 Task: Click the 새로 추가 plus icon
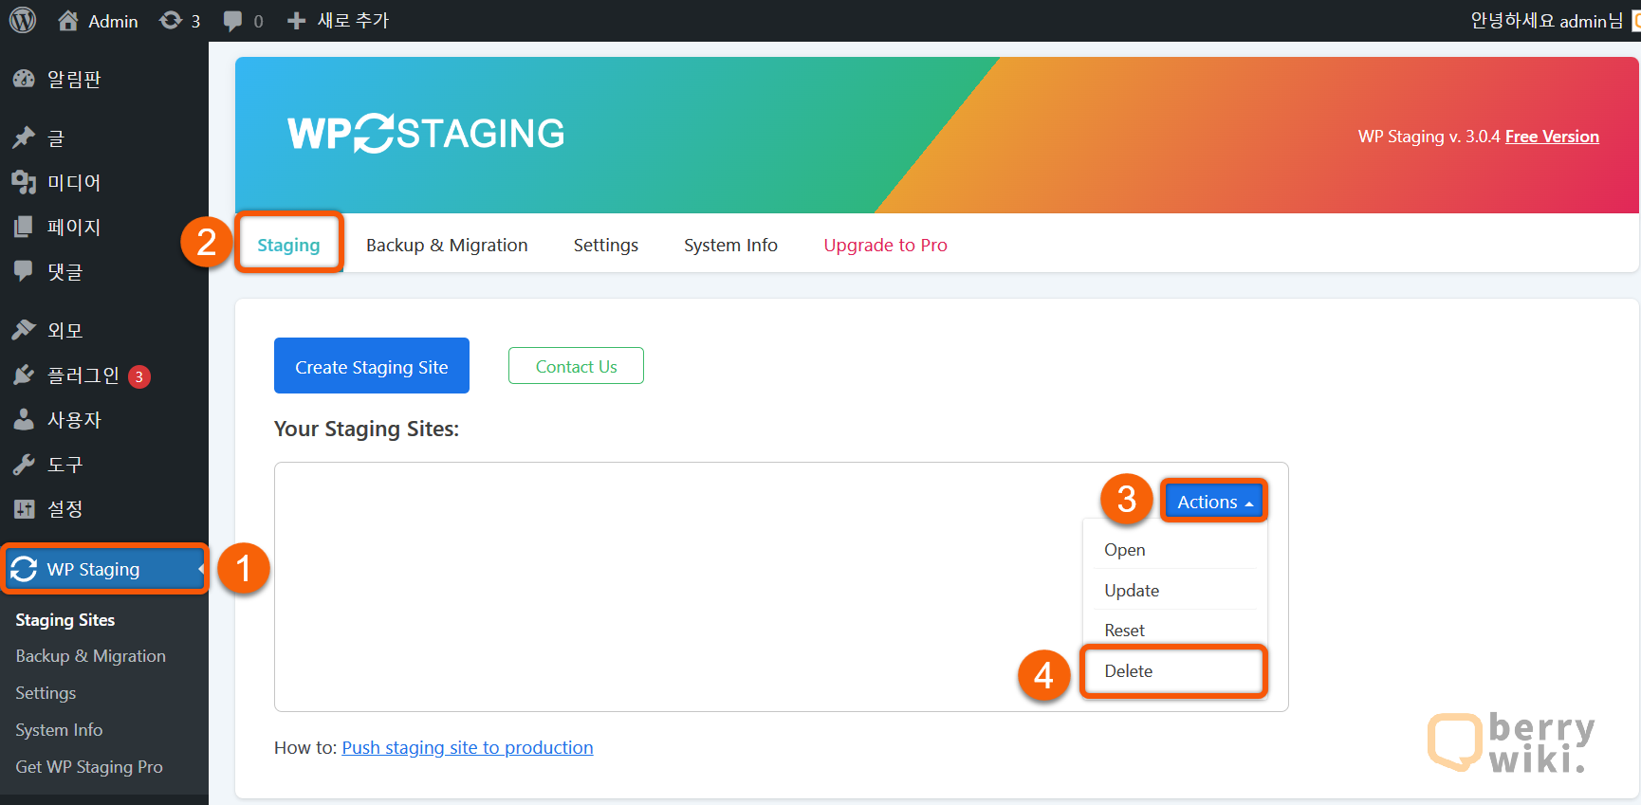(296, 21)
